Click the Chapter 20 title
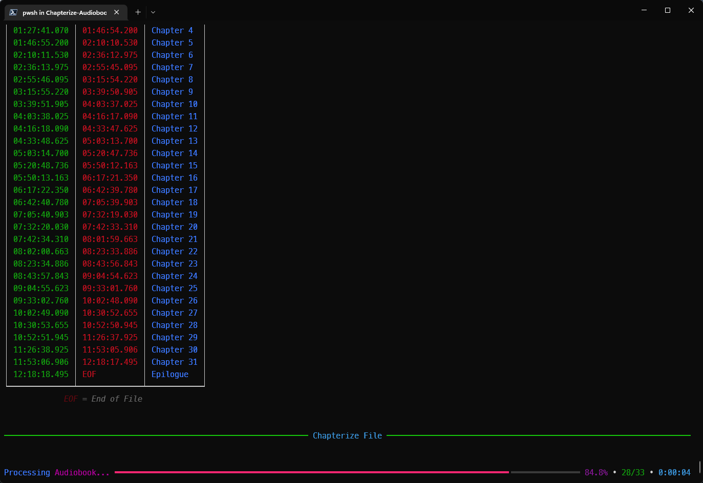 [x=175, y=227]
